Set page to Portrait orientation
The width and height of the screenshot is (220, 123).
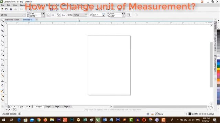pyautogui.click(x=48, y=15)
